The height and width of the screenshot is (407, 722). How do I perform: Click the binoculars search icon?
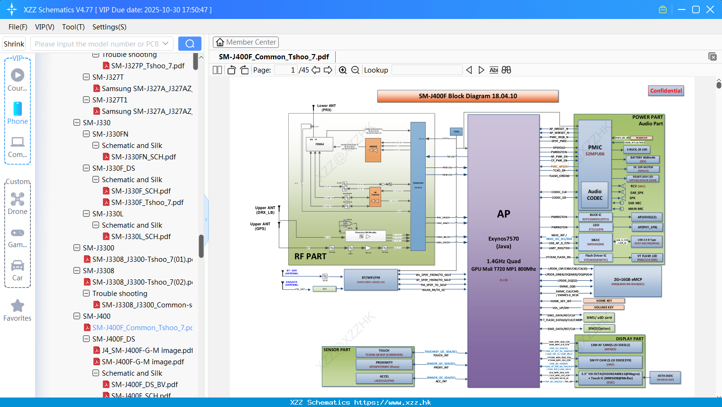pyautogui.click(x=506, y=70)
